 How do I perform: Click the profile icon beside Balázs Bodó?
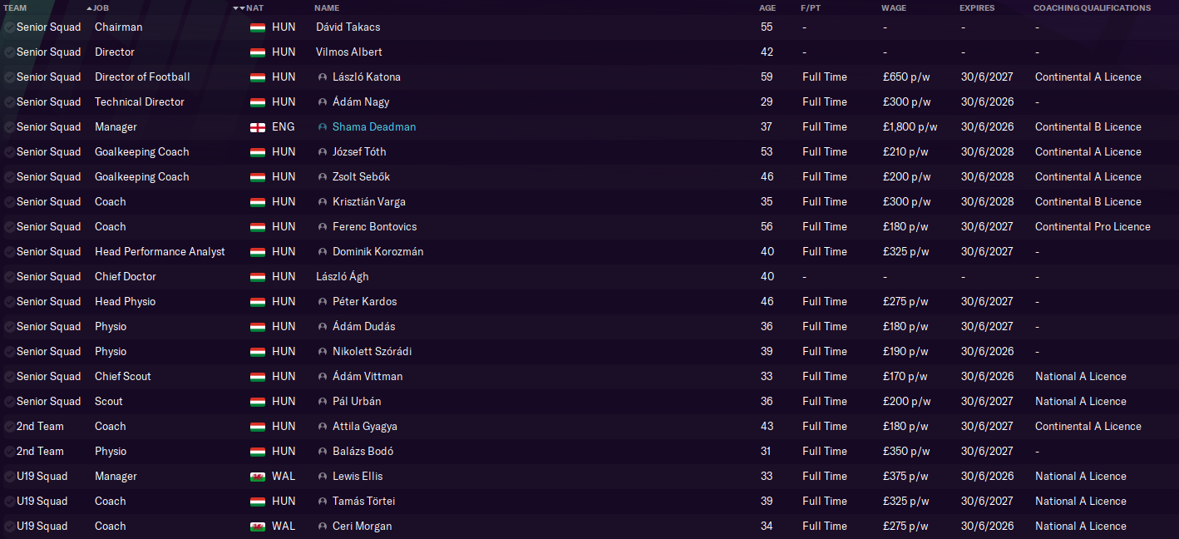(x=323, y=452)
